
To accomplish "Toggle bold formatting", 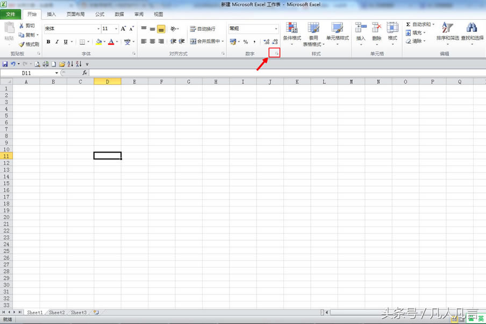I will (x=48, y=42).
